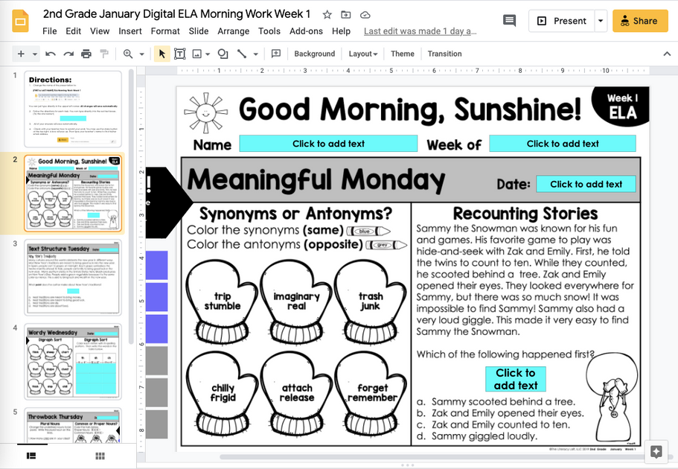Select the Text box tool
The image size is (678, 469).
pyautogui.click(x=179, y=54)
